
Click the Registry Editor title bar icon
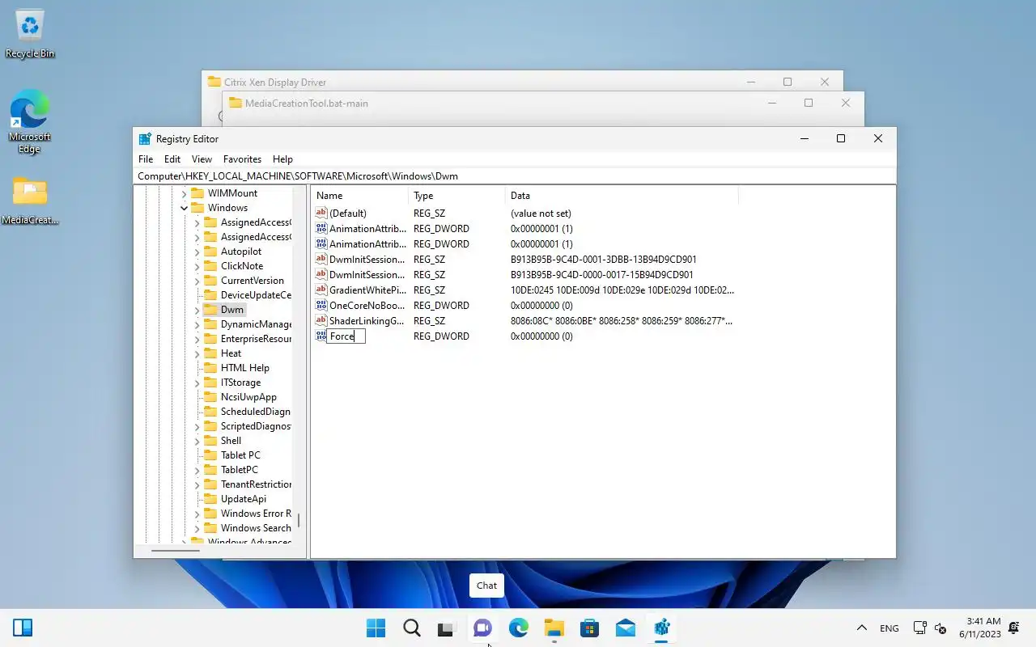[145, 139]
